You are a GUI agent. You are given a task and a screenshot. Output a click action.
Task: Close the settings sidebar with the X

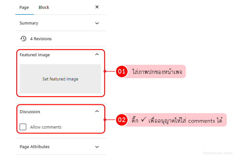[97, 7]
